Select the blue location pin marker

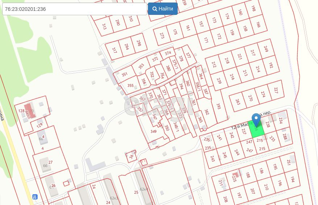[x=256, y=120]
